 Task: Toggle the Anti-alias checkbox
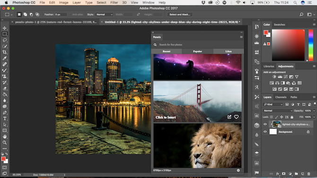click(70, 15)
